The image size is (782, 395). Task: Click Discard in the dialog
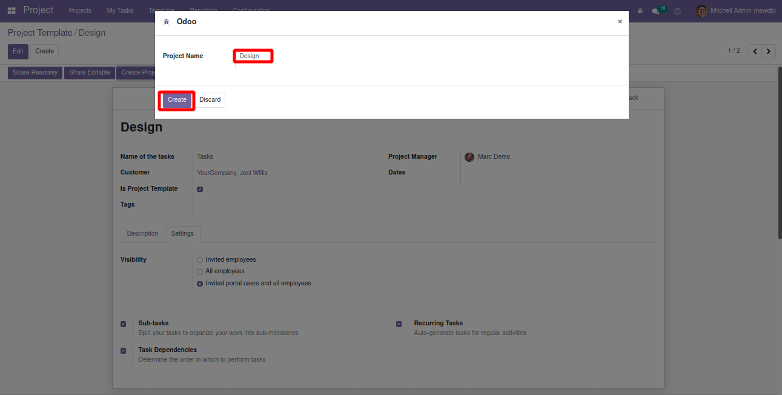pos(210,100)
